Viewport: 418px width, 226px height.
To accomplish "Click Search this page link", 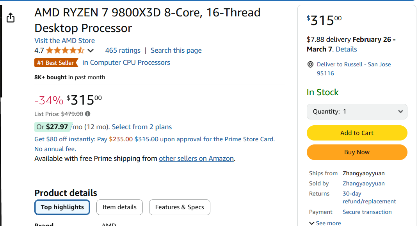I will click(176, 50).
